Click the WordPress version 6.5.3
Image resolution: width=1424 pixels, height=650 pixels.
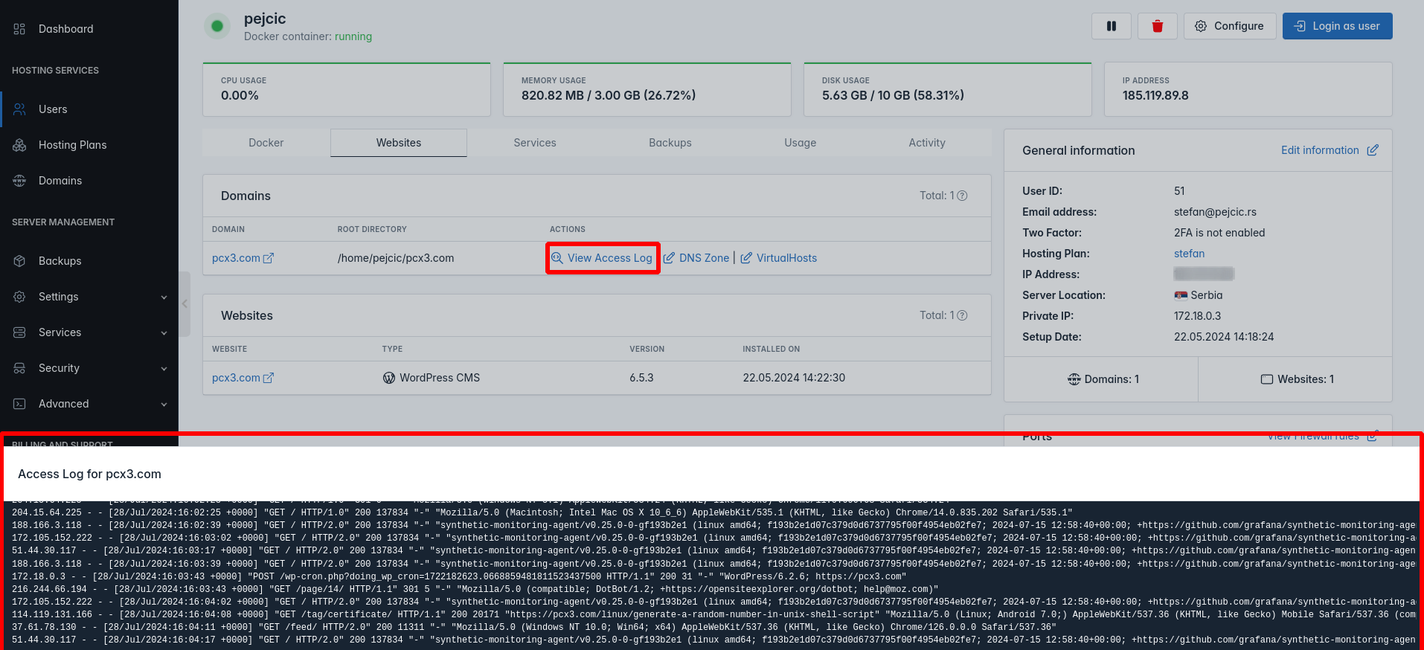[x=641, y=378]
